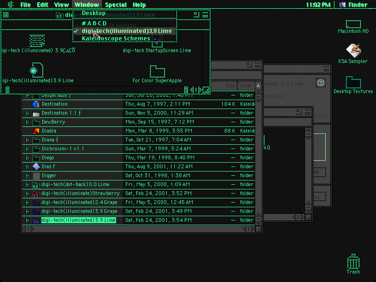
Task: Click the 'Digger' folder name
Action: (x=49, y=175)
